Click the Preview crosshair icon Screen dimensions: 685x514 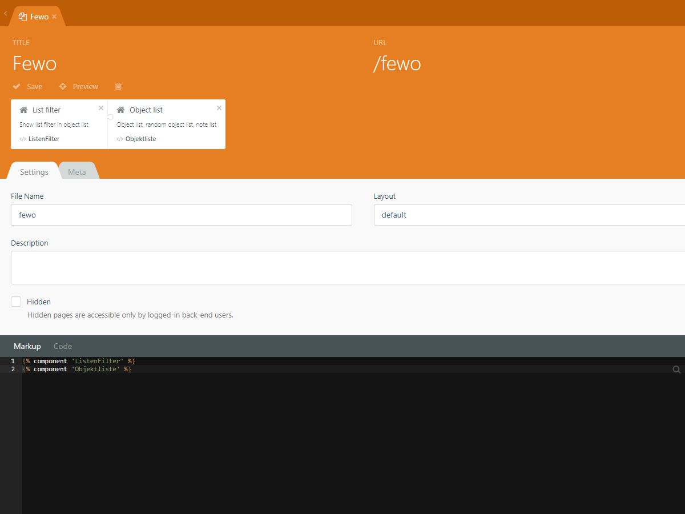pos(63,86)
